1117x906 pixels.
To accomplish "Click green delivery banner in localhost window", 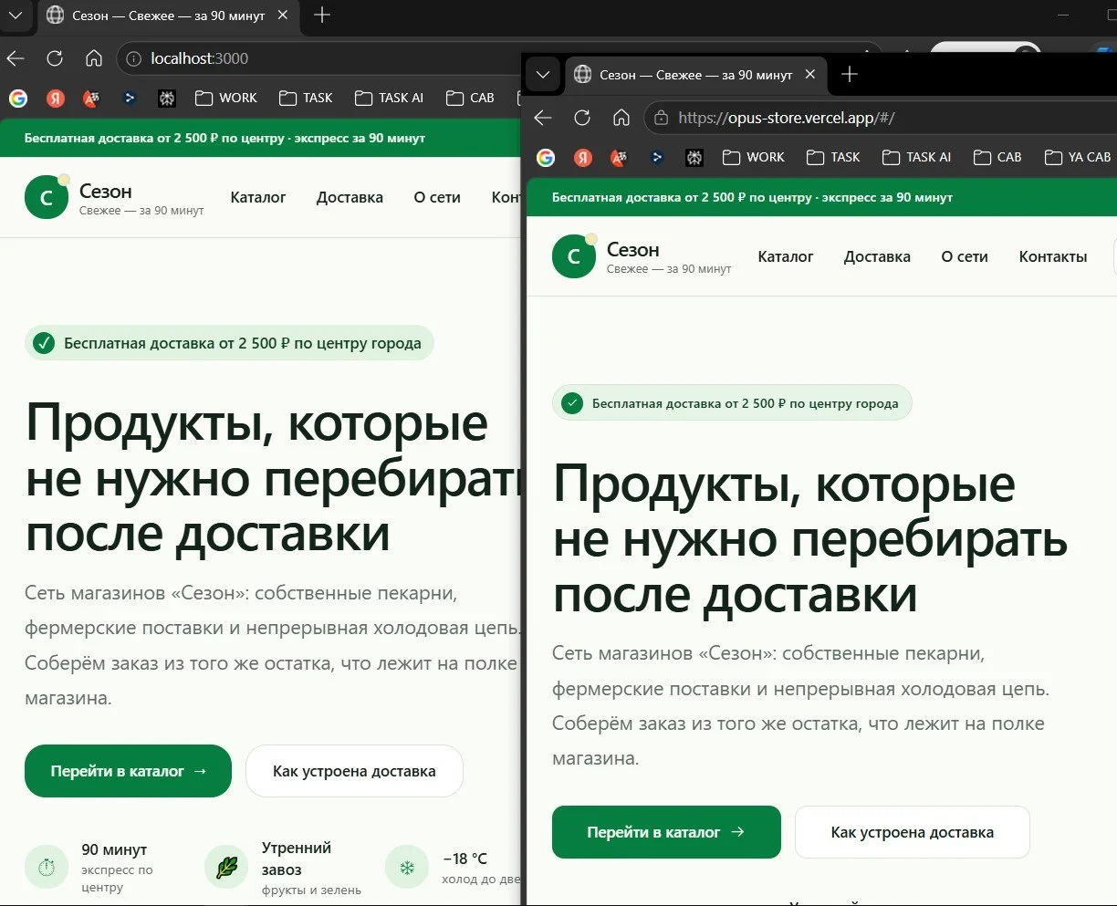I will [x=261, y=139].
